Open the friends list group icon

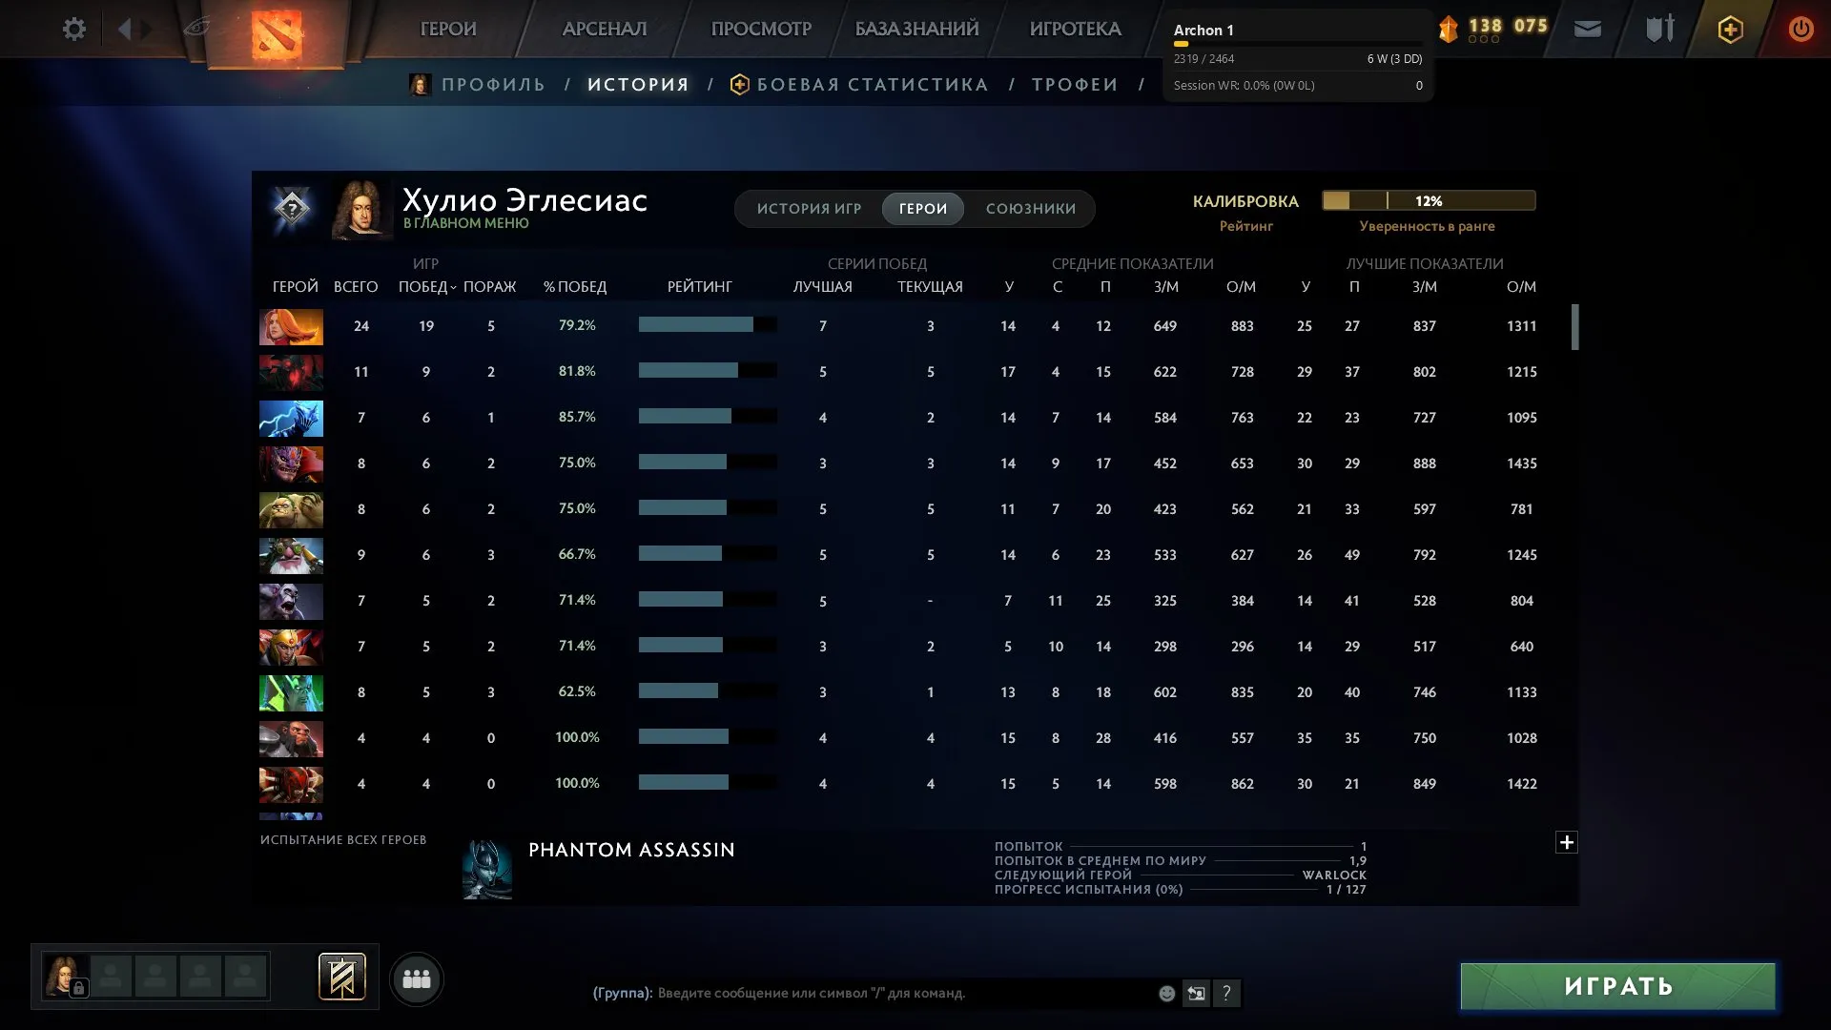pos(417,978)
